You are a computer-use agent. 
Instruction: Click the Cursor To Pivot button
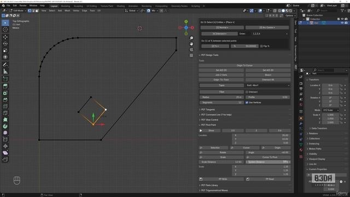(x=268, y=157)
